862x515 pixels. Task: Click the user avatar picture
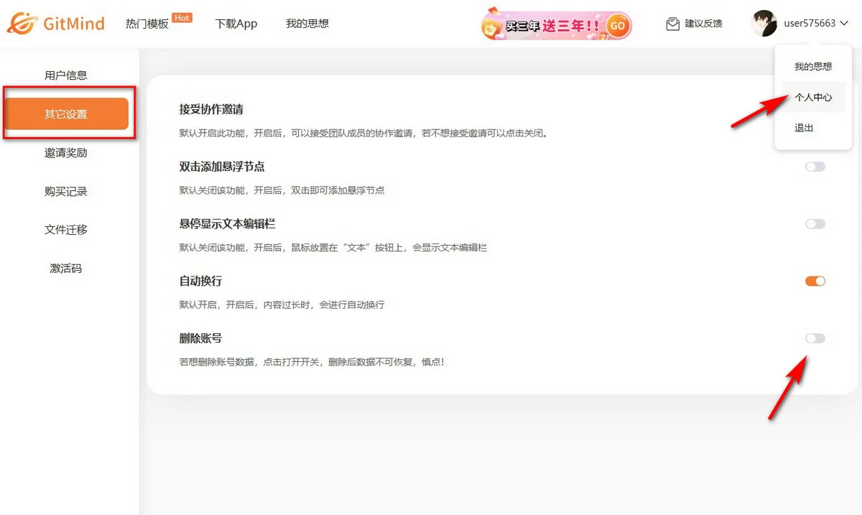764,24
